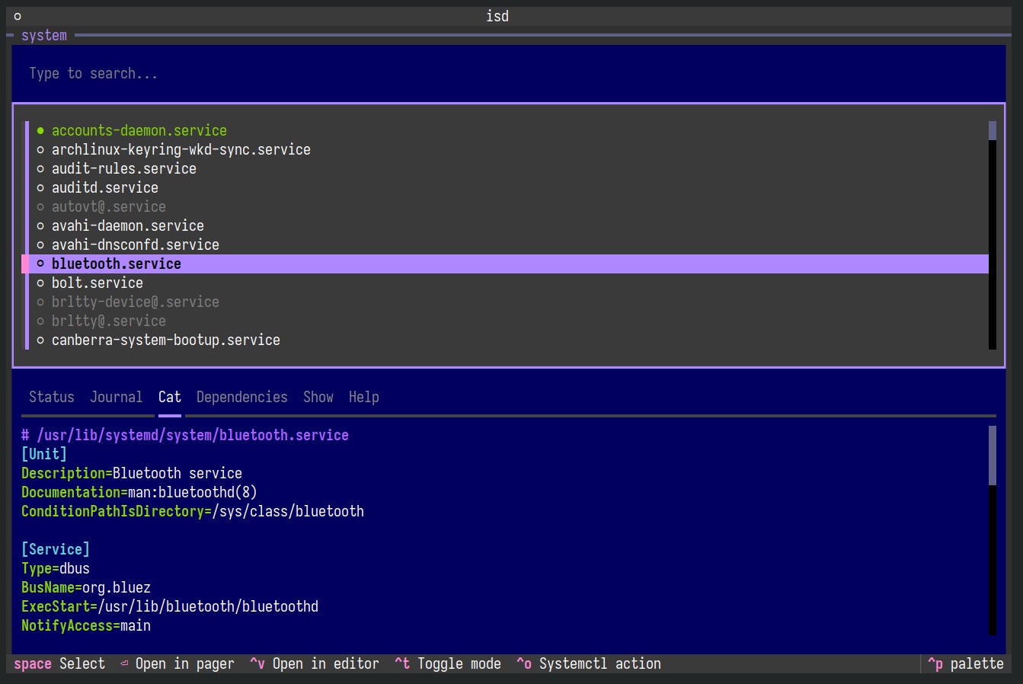The image size is (1023, 684).
Task: Click ^v Open in editor shortcut
Action: (x=315, y=663)
